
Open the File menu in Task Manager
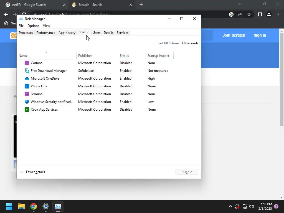coord(21,26)
